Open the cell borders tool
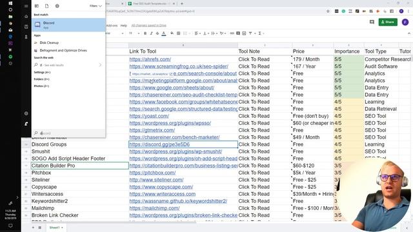The image size is (413, 232). (x=178, y=34)
